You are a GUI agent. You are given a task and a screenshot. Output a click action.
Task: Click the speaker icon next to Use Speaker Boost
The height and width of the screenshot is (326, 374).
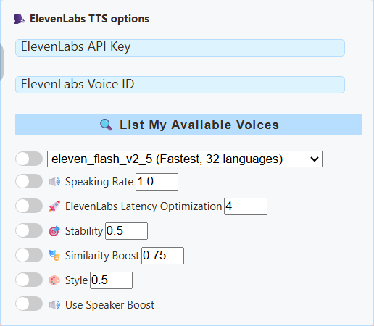point(54,305)
